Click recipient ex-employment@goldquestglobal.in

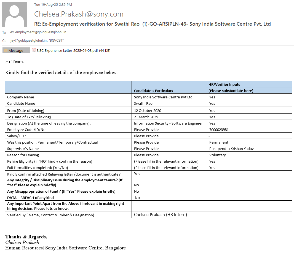pyautogui.click(x=38, y=32)
